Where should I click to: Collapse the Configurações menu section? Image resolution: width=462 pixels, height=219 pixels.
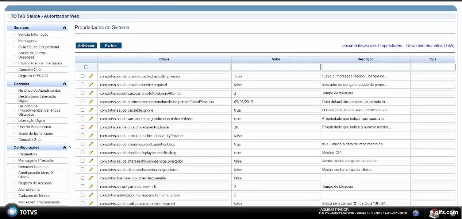[x=64, y=147]
